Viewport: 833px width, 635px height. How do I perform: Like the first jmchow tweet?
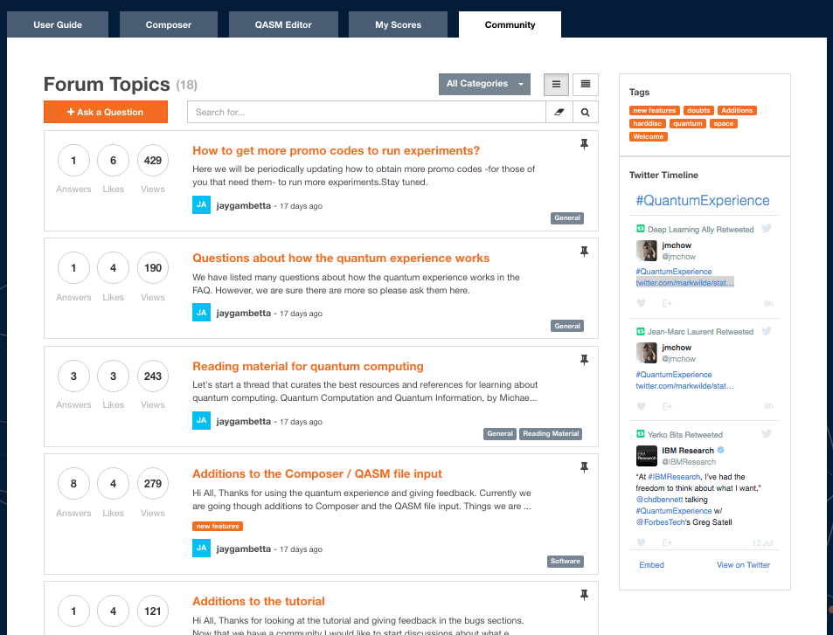641,303
